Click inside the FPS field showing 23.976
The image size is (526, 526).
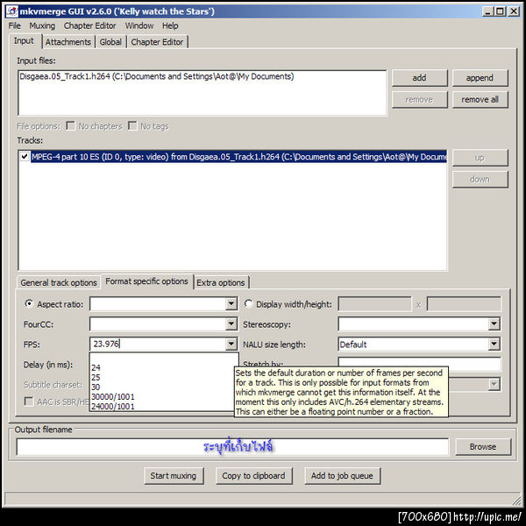pos(158,345)
